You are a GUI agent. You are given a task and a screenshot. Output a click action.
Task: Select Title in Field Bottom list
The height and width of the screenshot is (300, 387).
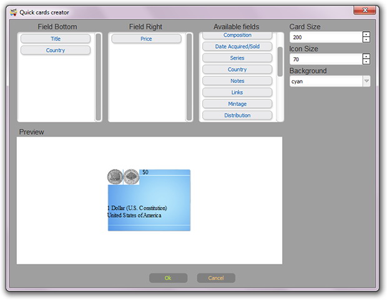click(56, 39)
